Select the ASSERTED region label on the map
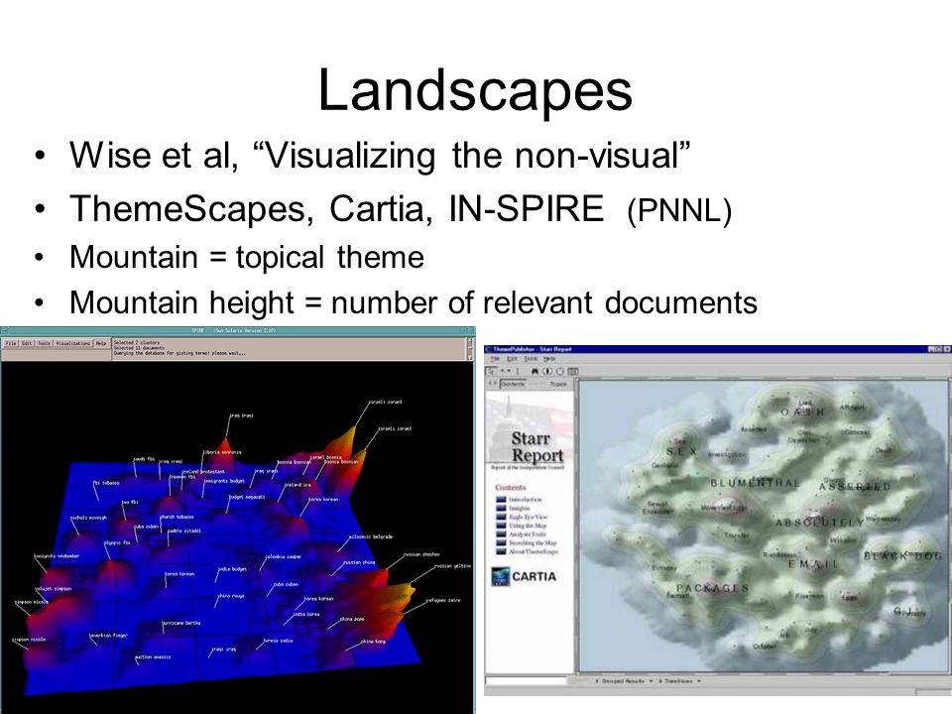This screenshot has height=714, width=952. pyautogui.click(x=855, y=486)
